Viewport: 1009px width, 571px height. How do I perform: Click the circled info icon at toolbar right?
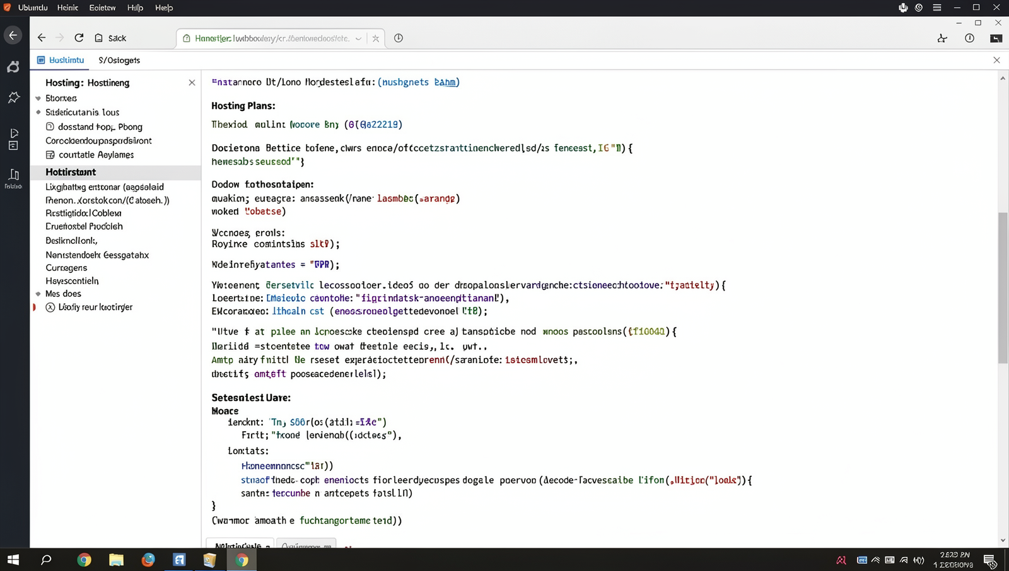point(969,38)
